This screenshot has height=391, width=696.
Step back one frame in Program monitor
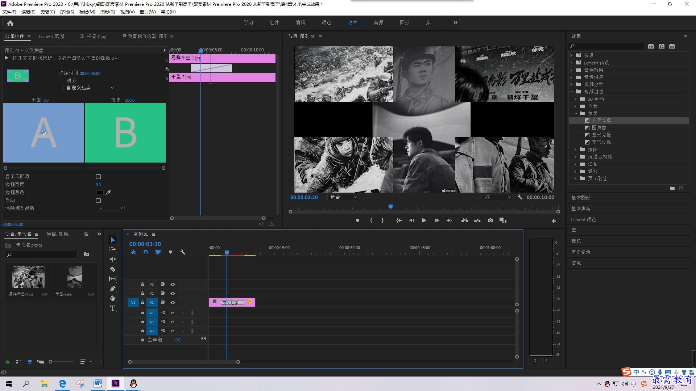pyautogui.click(x=411, y=220)
